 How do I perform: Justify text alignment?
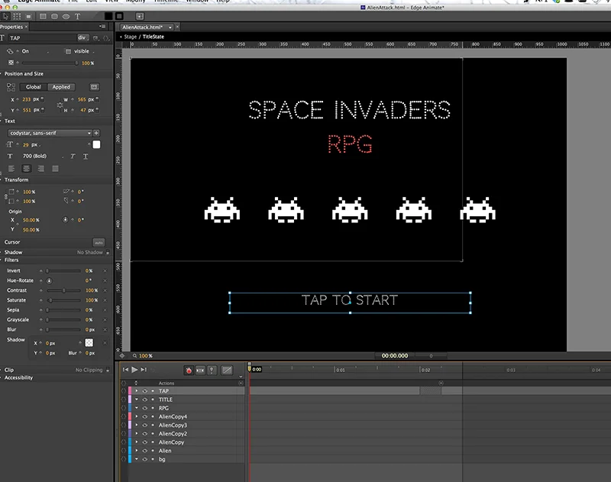(55, 168)
